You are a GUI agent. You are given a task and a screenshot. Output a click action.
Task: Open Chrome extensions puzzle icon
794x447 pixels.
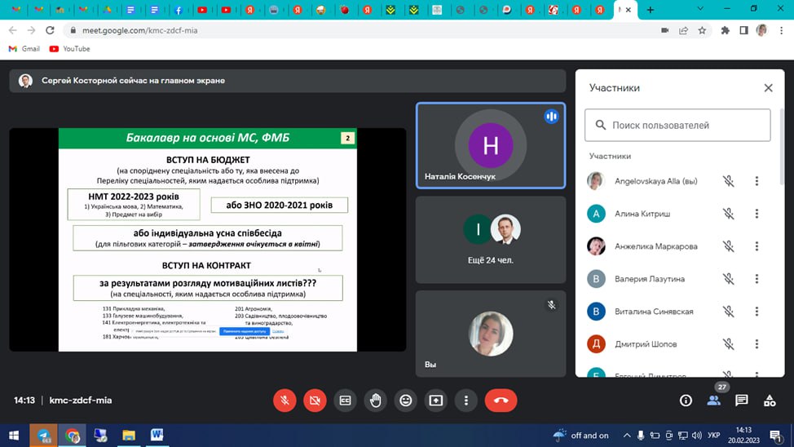726,30
